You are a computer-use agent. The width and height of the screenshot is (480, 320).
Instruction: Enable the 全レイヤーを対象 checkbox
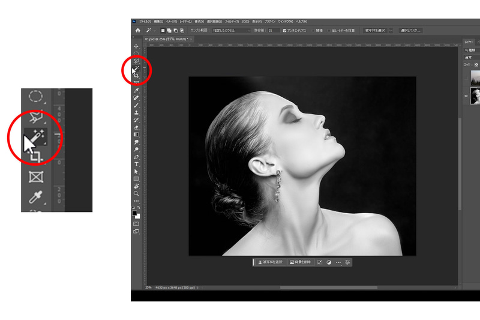pyautogui.click(x=329, y=31)
